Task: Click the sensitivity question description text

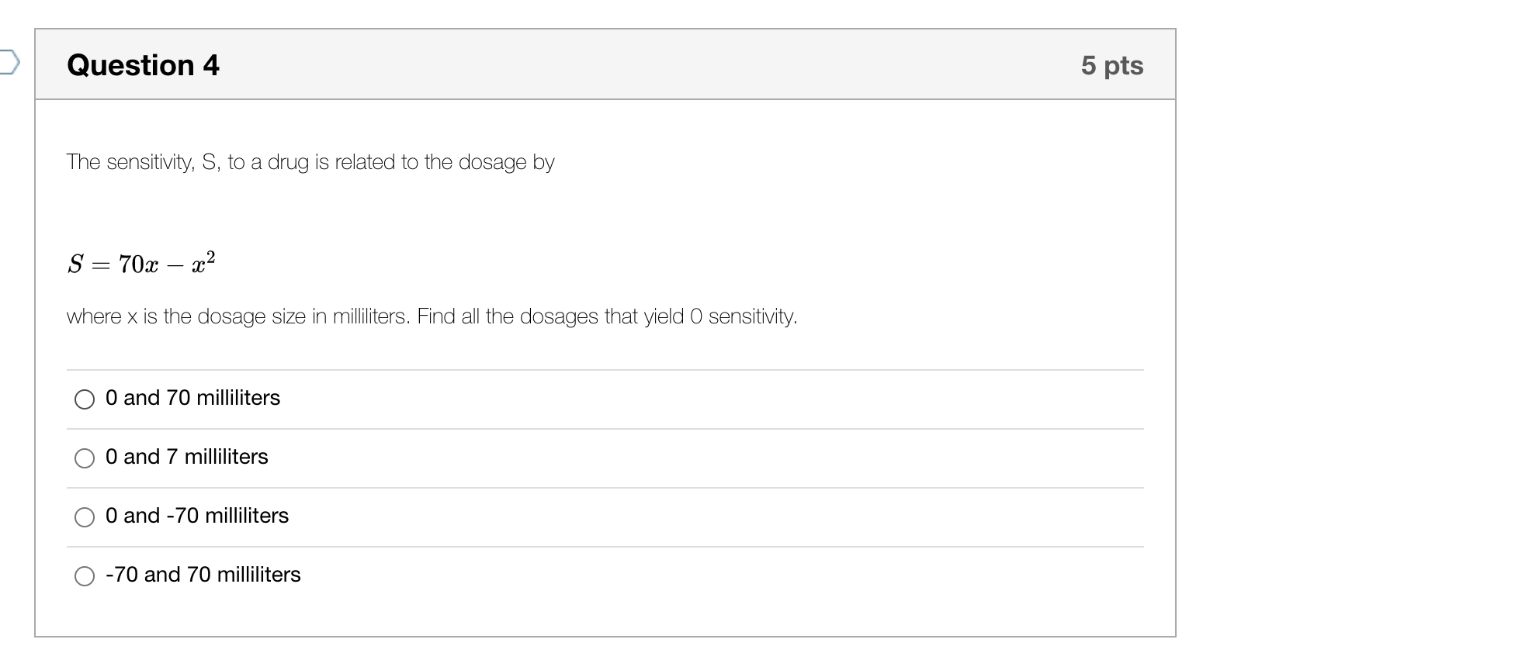Action: click(x=310, y=162)
